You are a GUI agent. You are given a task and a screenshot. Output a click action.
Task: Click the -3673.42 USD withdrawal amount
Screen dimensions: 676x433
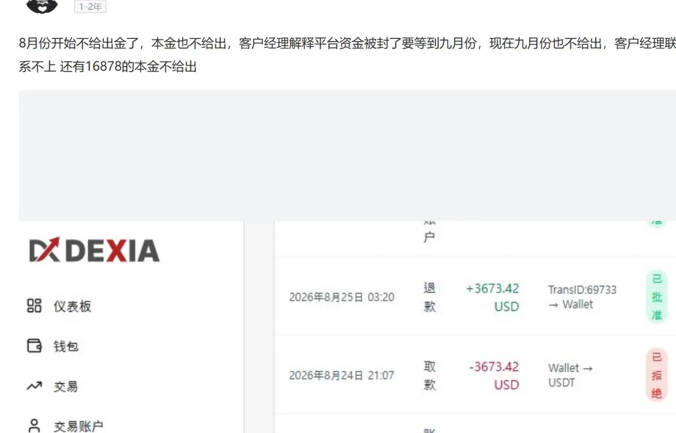pos(494,375)
